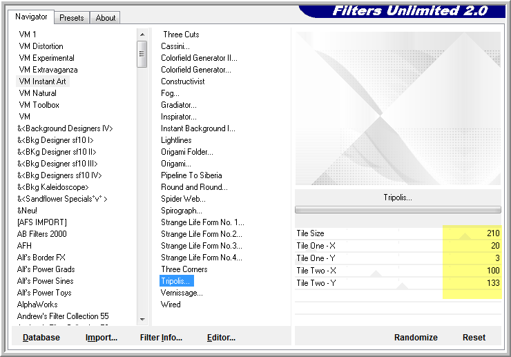Click Randomize to shuffle filter settings
This screenshot has height=357, width=511.
[x=416, y=338]
